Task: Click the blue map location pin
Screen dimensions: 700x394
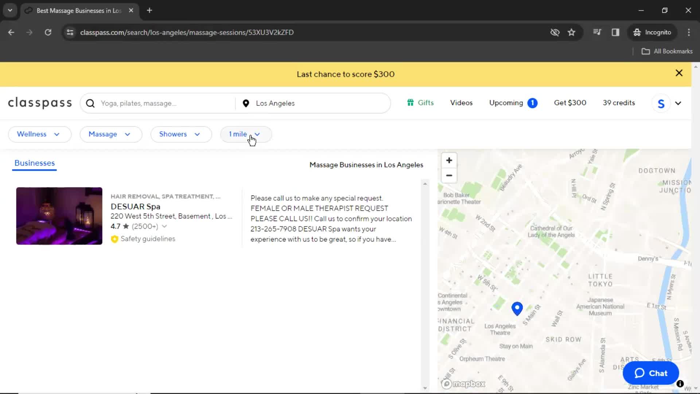Action: pyautogui.click(x=517, y=309)
